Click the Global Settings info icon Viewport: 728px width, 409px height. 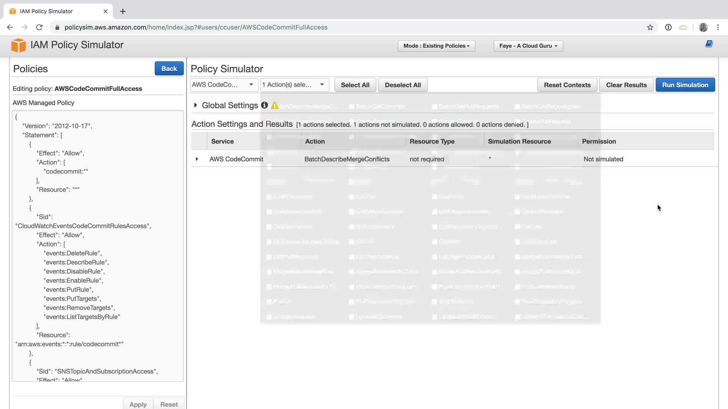(264, 105)
